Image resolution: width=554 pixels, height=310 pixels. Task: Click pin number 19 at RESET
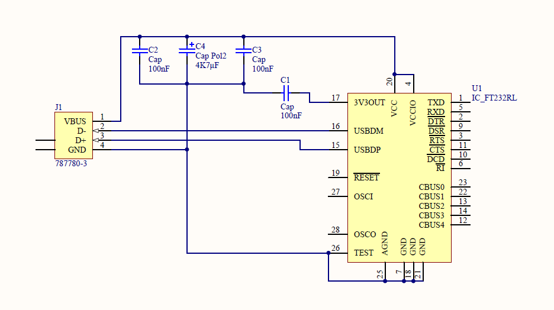tap(336, 173)
